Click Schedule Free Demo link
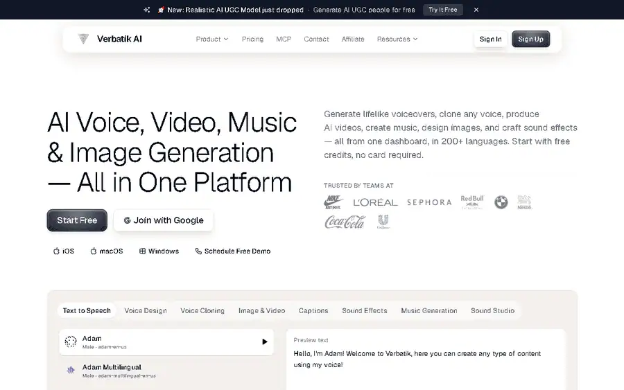The image size is (624, 390). pos(233,251)
